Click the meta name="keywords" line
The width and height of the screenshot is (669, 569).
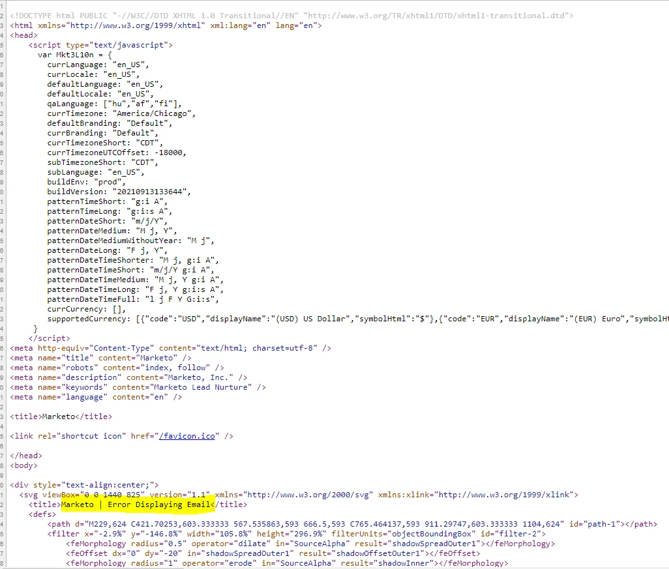point(138,388)
